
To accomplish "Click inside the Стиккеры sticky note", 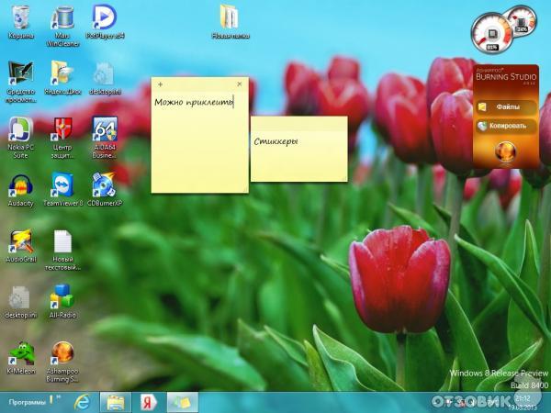I will (298, 156).
